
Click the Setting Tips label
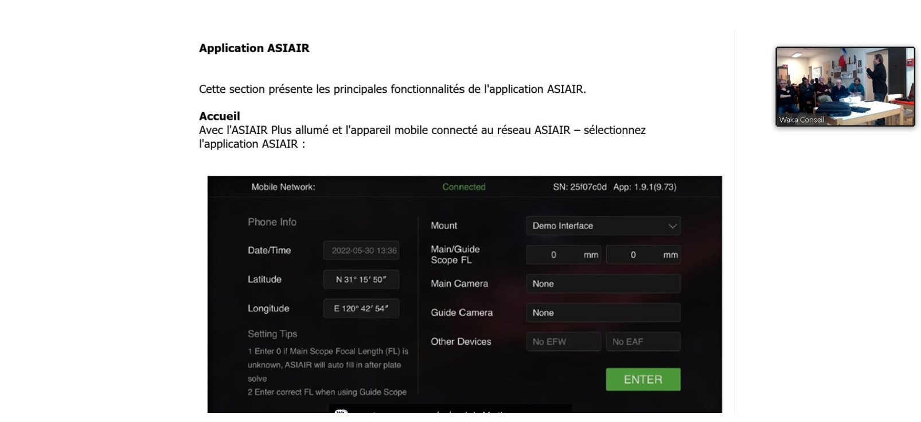[272, 334]
